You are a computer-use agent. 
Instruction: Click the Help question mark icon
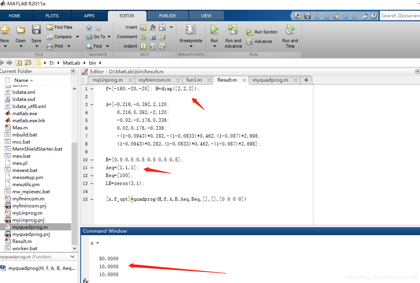374,15
